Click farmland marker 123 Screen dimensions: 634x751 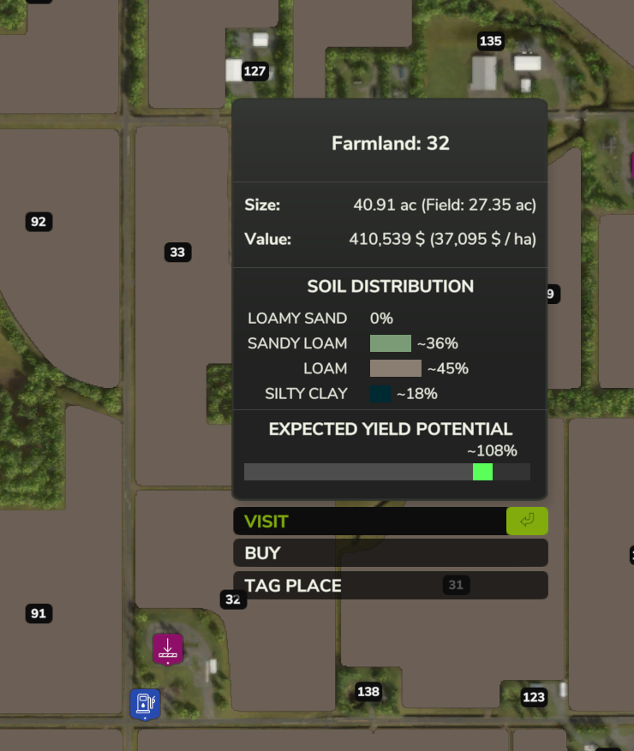coord(534,697)
